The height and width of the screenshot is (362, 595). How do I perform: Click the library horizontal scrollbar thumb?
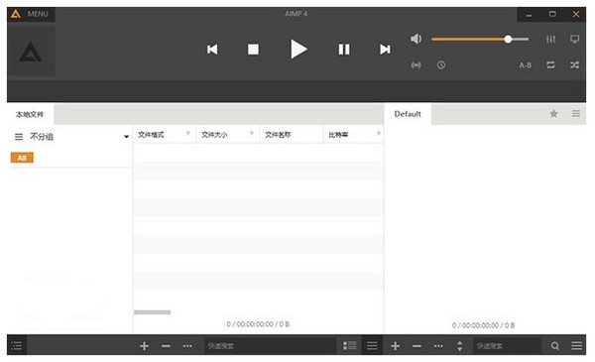pyautogui.click(x=152, y=312)
